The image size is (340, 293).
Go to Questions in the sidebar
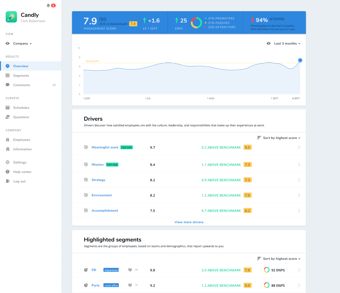pos(21,117)
